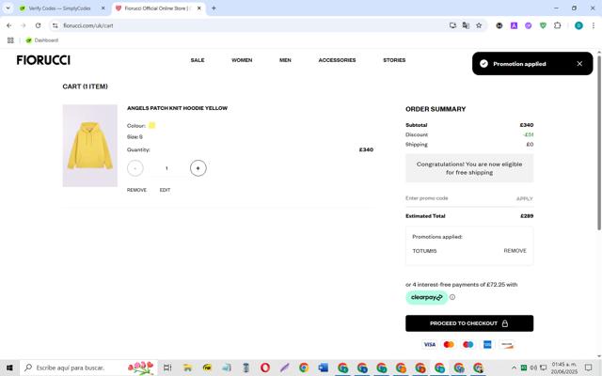Open the Chrome profile avatar

[x=578, y=25]
